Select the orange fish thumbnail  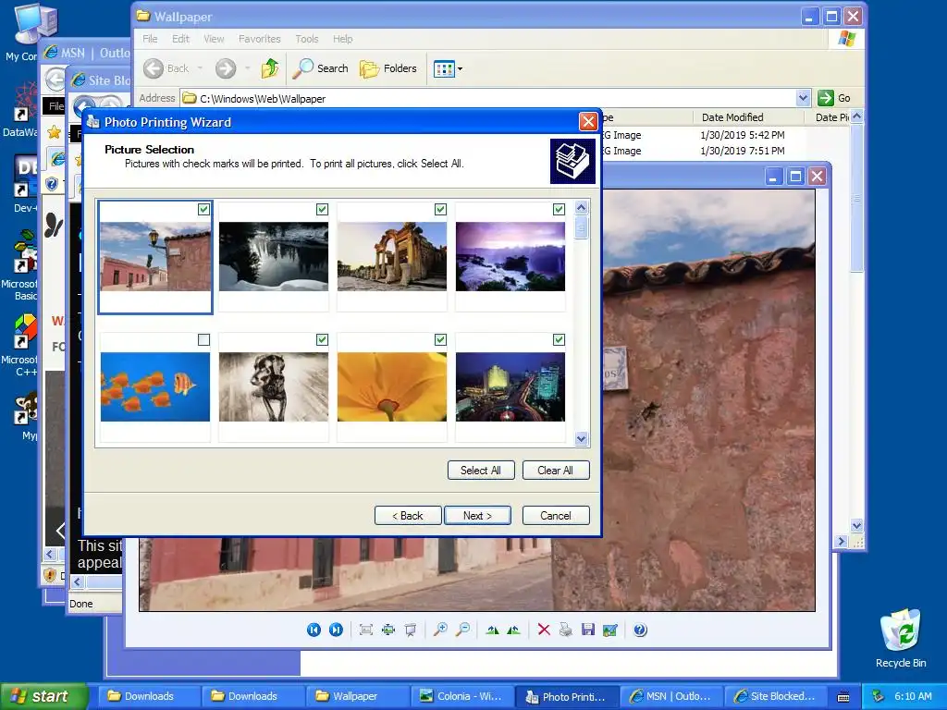[x=155, y=386]
